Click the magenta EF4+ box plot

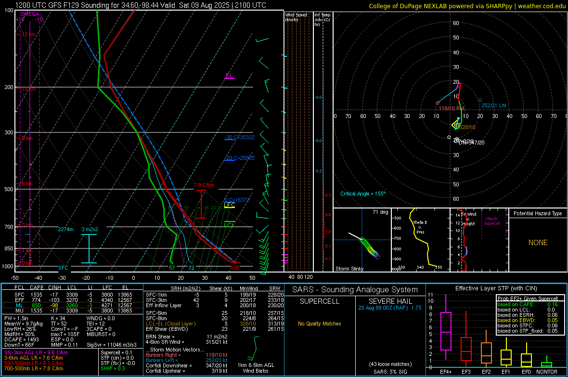click(446, 327)
